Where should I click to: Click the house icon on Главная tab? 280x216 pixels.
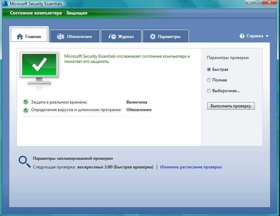[20, 37]
